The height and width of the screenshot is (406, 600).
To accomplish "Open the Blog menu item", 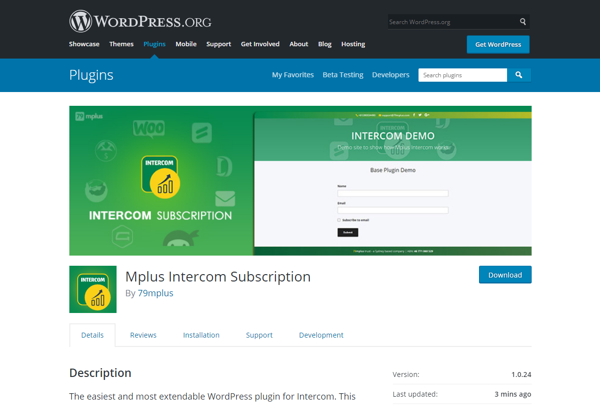I will pyautogui.click(x=325, y=44).
